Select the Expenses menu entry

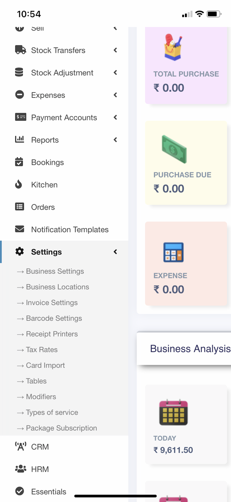tap(48, 95)
